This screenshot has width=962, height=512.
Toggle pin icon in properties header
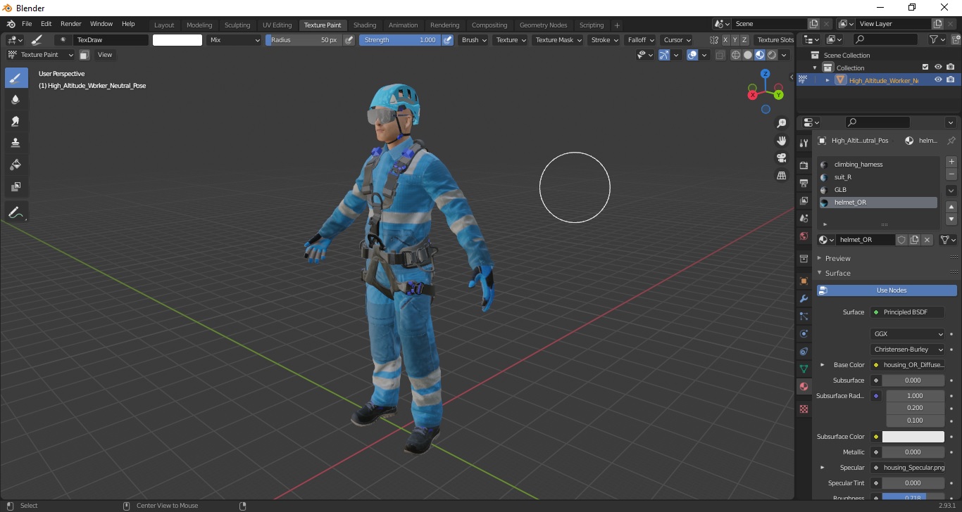point(951,141)
